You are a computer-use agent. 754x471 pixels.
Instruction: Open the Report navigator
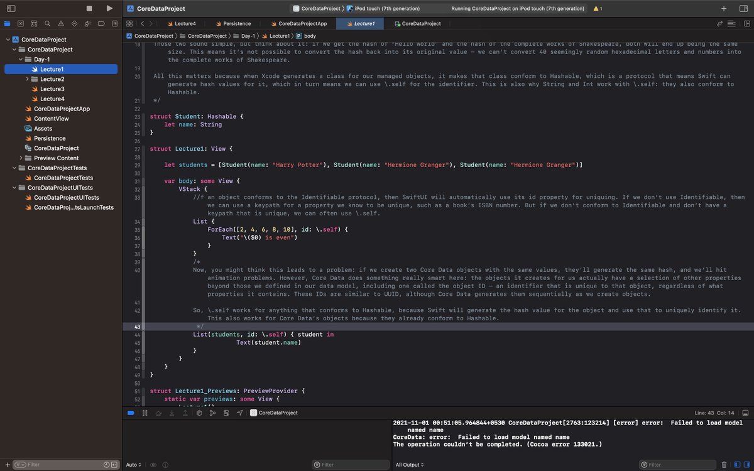click(x=115, y=23)
